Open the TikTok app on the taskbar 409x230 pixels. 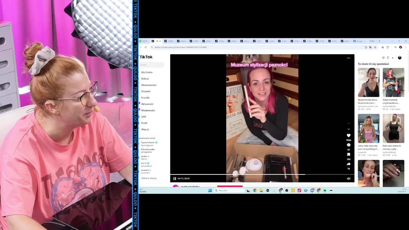299,190
